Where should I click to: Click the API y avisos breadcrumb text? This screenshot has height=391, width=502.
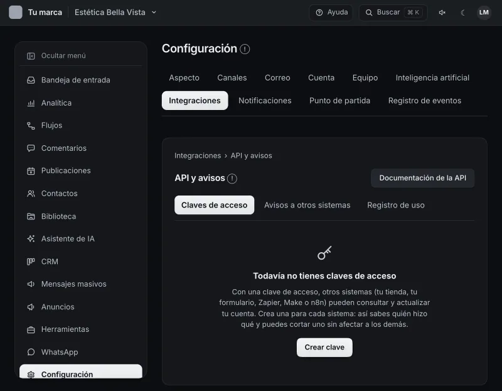coord(252,155)
